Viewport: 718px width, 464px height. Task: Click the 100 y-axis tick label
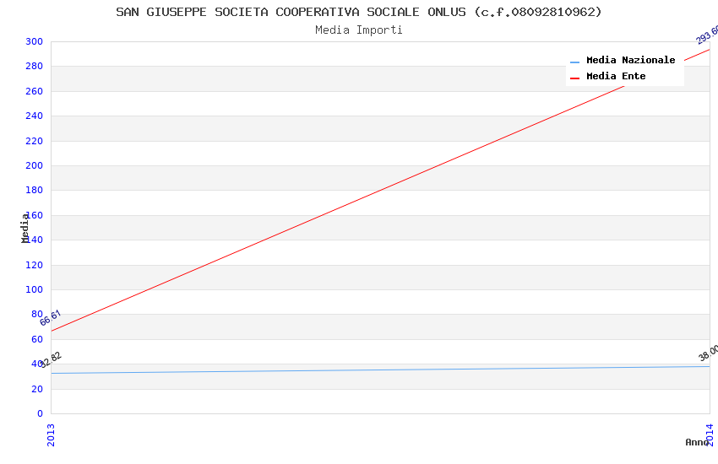pyautogui.click(x=34, y=289)
